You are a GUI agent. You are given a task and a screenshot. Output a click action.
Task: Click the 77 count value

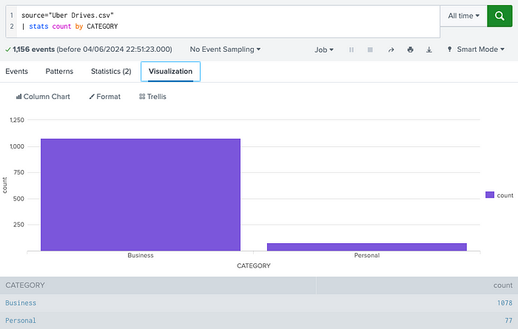(509, 320)
